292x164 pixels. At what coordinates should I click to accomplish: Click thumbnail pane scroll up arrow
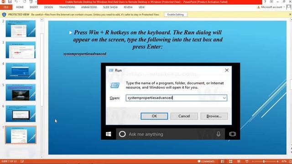(42, 20)
